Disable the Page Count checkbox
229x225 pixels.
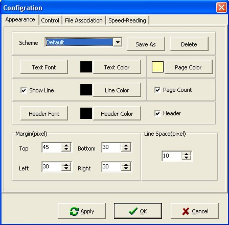click(157, 90)
